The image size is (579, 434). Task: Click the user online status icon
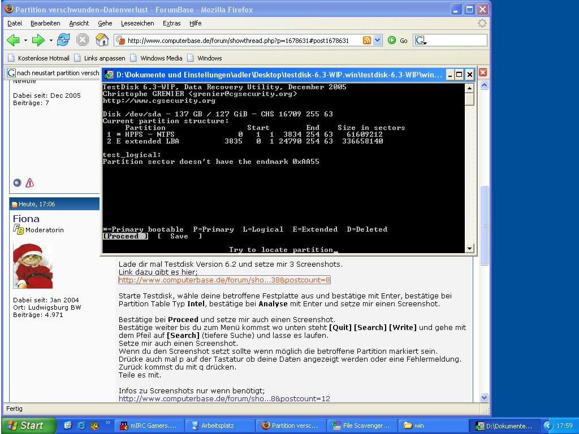click(18, 183)
